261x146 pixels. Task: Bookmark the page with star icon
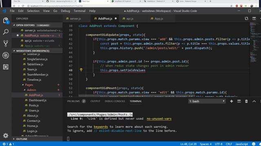point(231,6)
